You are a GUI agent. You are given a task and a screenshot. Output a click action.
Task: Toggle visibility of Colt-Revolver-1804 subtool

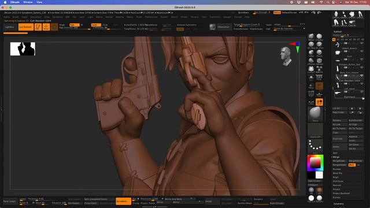[362, 76]
